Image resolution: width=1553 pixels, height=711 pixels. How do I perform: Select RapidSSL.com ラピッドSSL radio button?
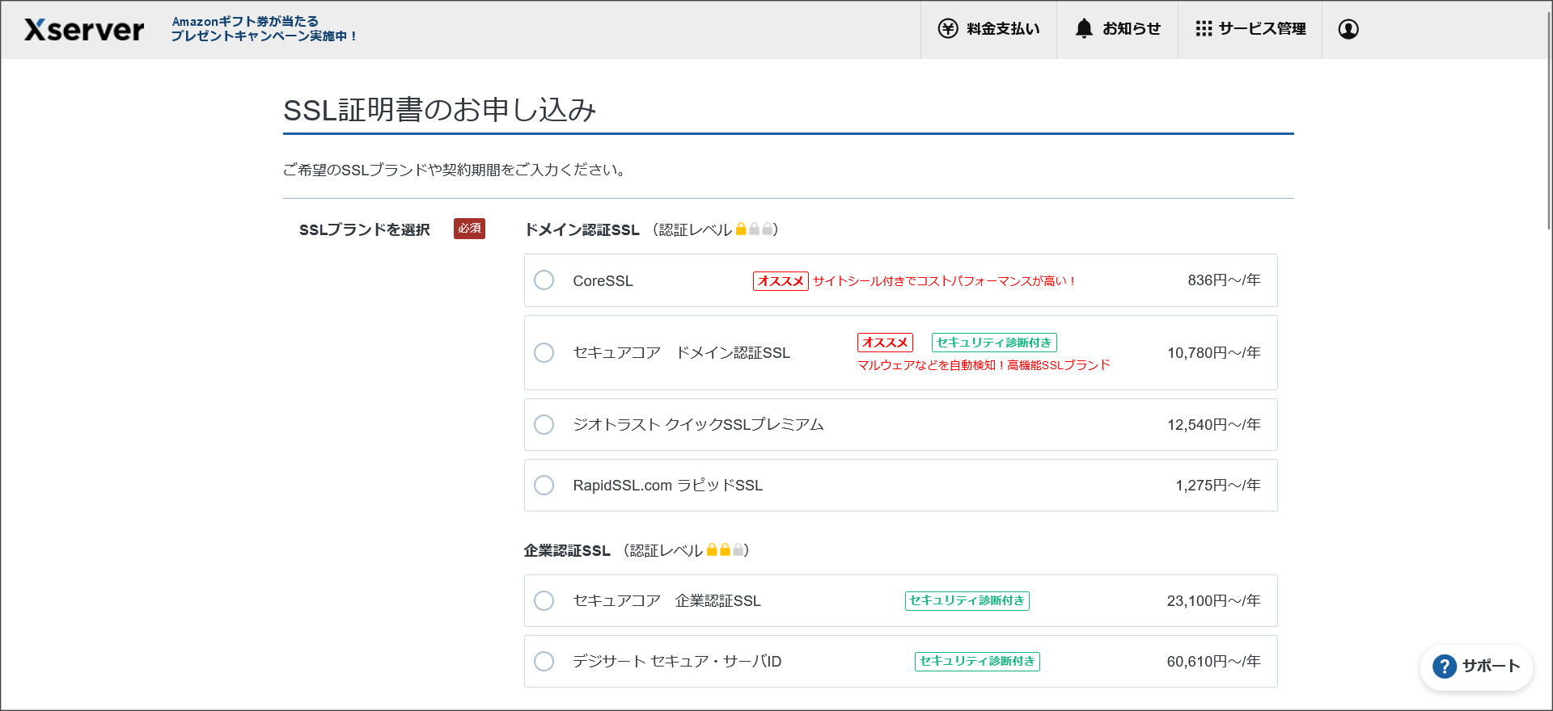(x=544, y=486)
